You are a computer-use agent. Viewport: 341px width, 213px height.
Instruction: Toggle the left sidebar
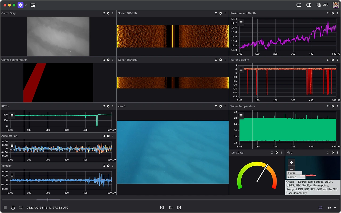[299, 5]
